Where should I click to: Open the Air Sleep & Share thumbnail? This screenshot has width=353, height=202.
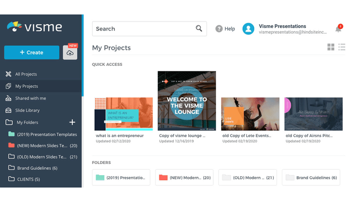pos(313,114)
